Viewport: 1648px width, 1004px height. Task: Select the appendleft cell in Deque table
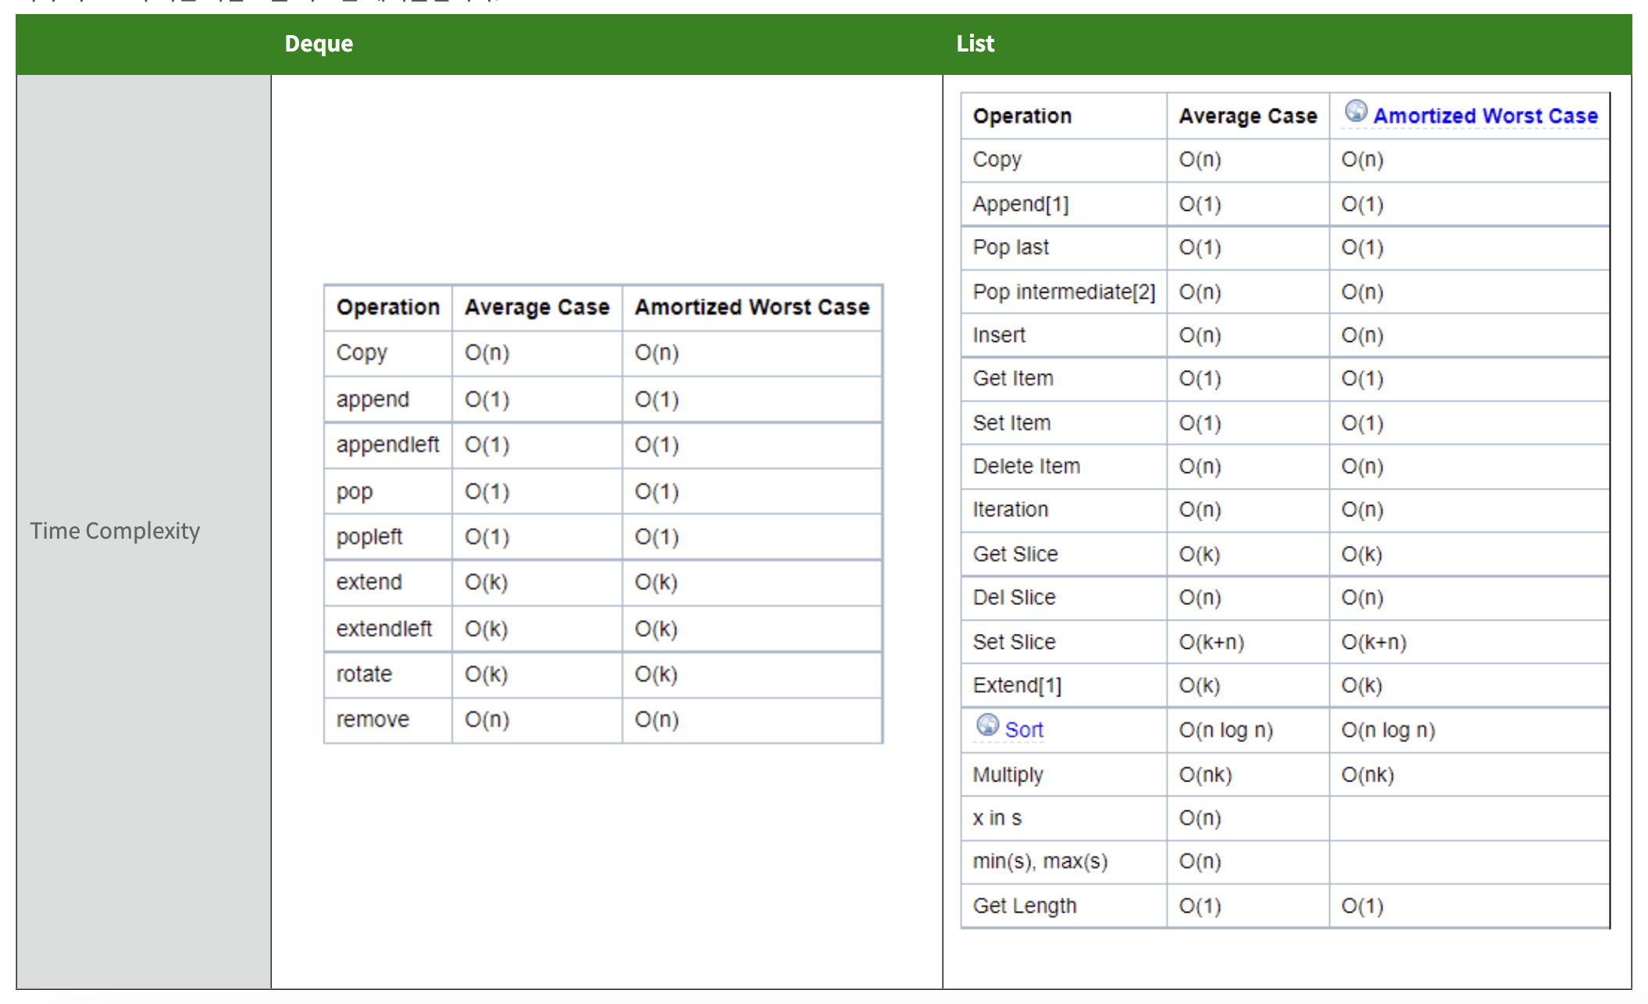[x=387, y=445]
